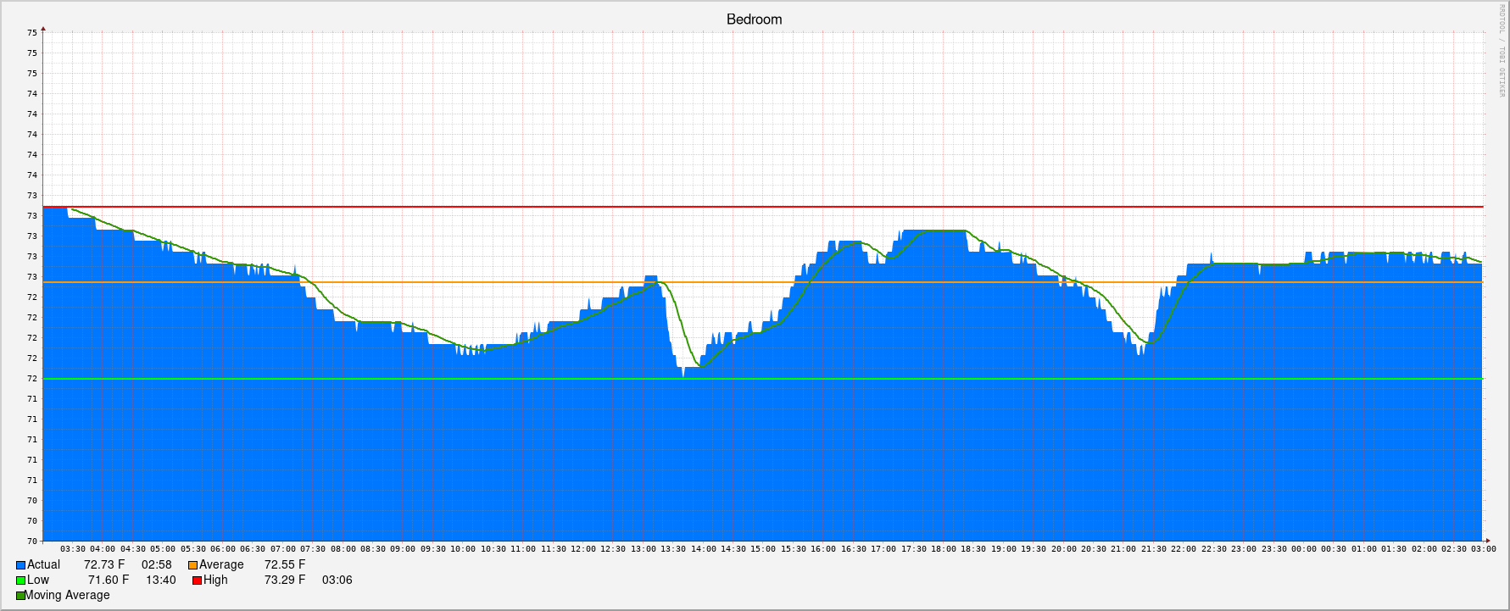Click the Bedroom chart title
The height and width of the screenshot is (611, 1510).
click(x=754, y=19)
